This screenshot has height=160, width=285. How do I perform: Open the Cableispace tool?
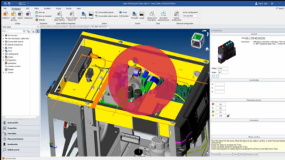[x=28, y=15]
